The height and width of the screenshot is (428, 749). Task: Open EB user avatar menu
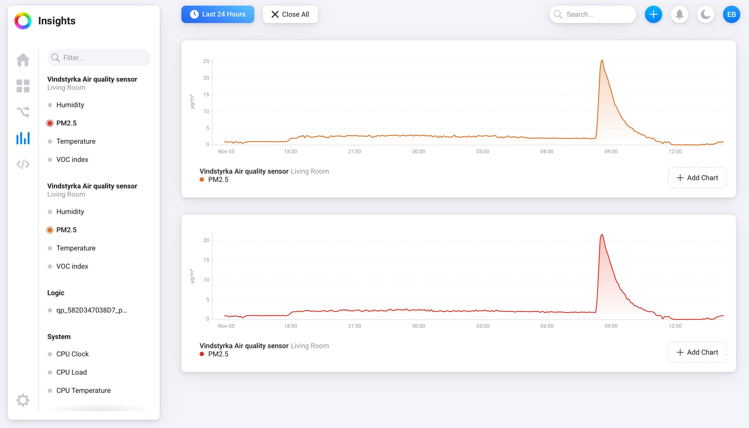[731, 14]
